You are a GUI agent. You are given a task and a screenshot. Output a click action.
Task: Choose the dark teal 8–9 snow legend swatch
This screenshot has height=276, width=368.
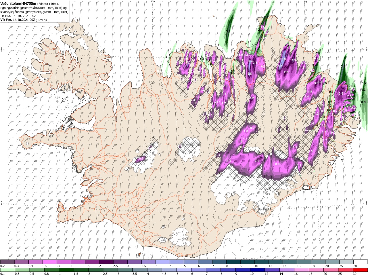tap(233, 262)
